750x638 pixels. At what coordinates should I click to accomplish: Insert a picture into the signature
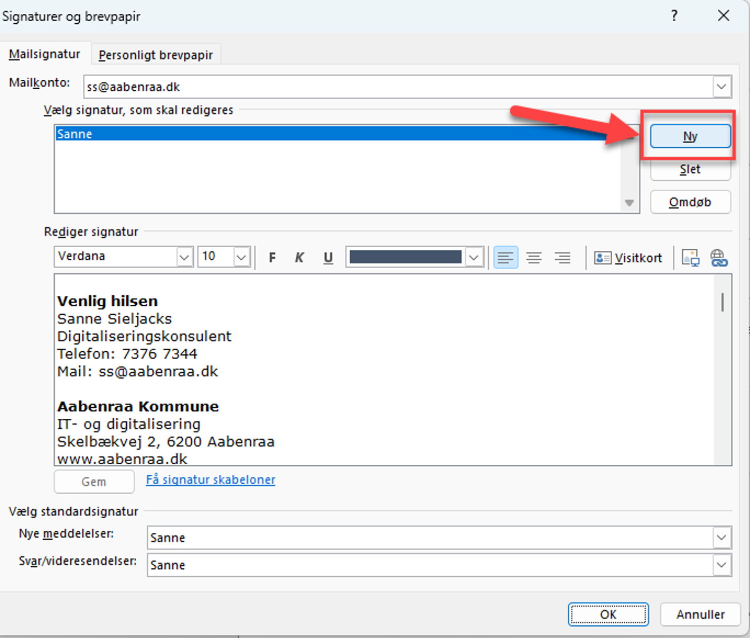pyautogui.click(x=690, y=258)
